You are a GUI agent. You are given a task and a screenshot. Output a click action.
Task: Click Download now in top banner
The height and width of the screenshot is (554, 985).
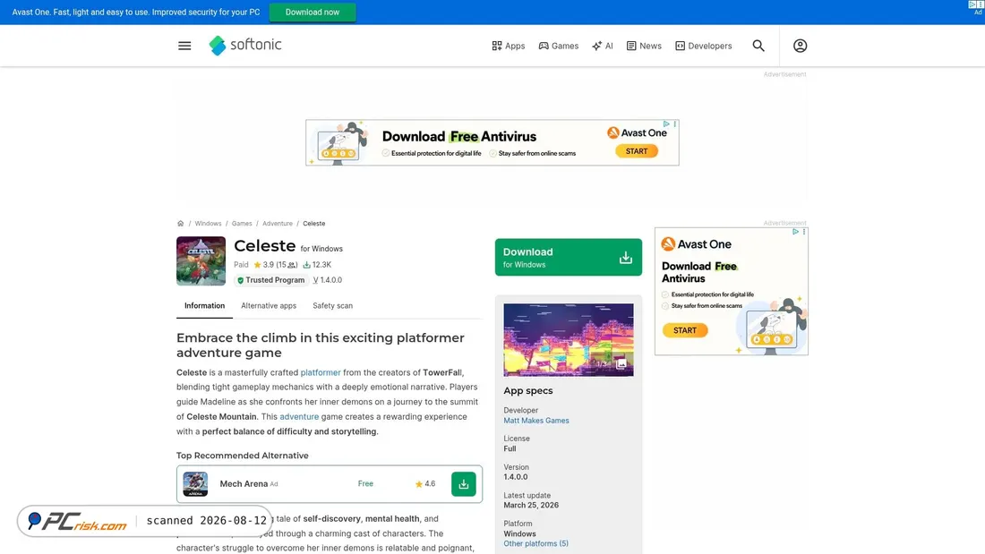pos(313,12)
